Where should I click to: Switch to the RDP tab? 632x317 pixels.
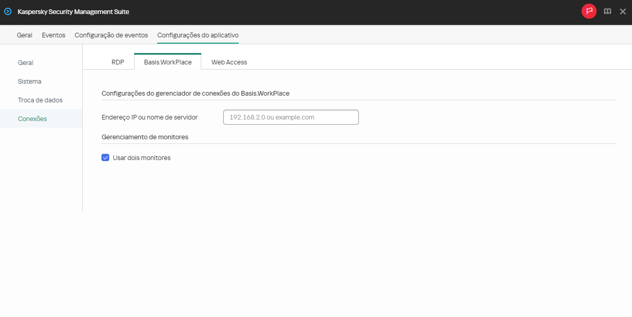pos(118,61)
